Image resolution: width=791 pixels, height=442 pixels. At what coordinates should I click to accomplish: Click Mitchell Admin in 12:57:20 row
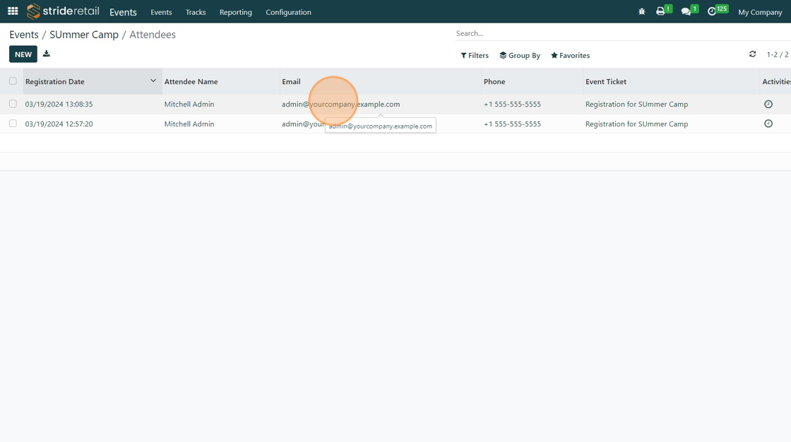click(189, 124)
